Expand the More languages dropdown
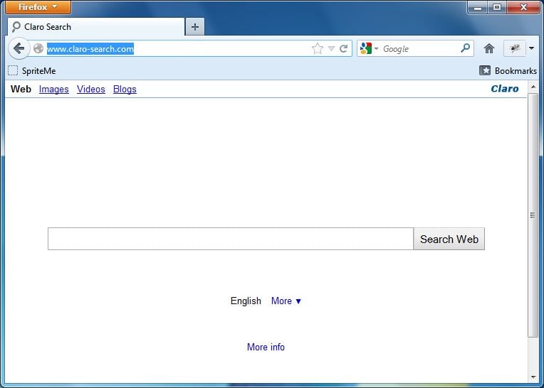544x388 pixels. click(x=286, y=301)
